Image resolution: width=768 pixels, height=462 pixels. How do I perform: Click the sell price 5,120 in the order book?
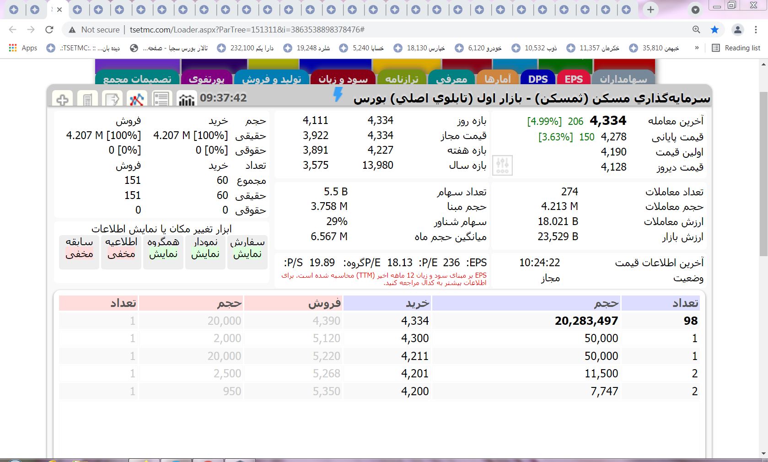click(x=327, y=338)
